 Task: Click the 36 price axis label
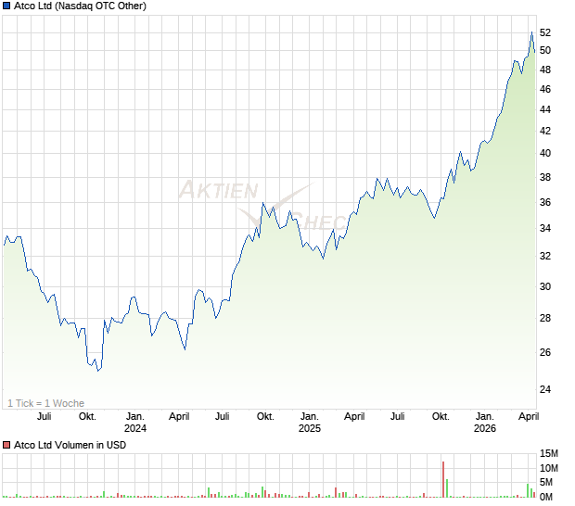[x=545, y=202]
